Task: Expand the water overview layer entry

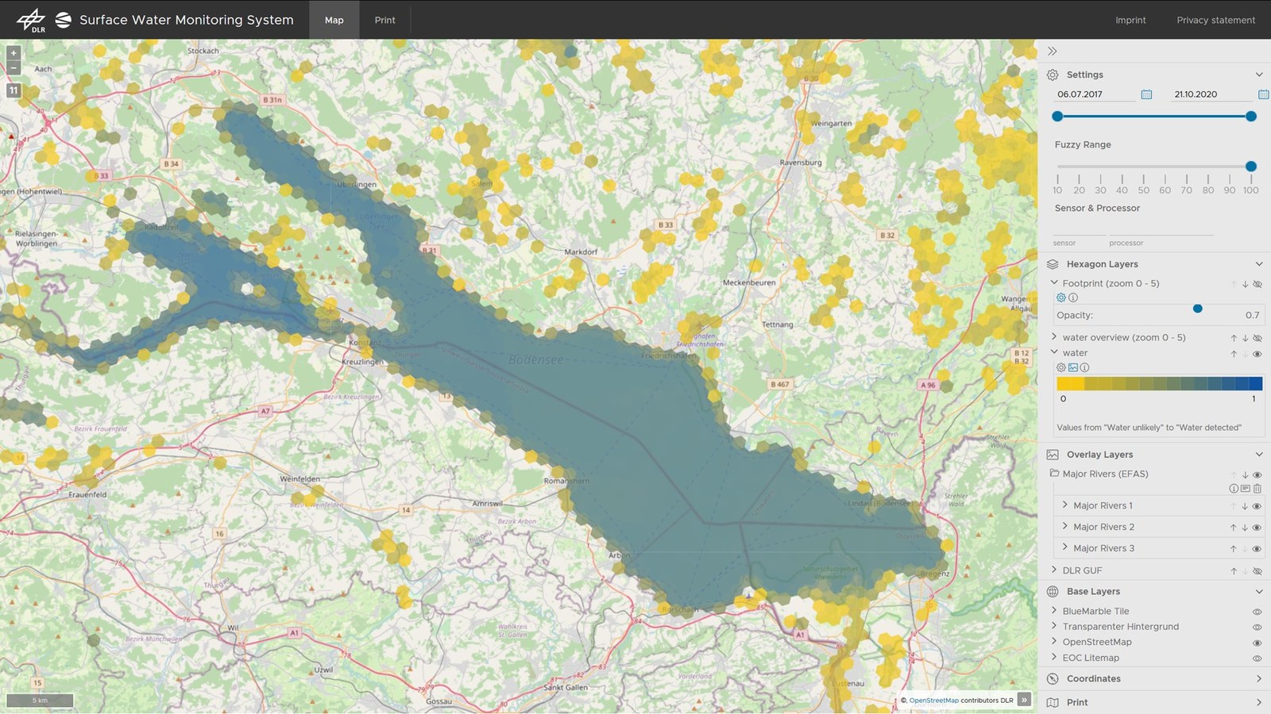Action: [x=1054, y=337]
